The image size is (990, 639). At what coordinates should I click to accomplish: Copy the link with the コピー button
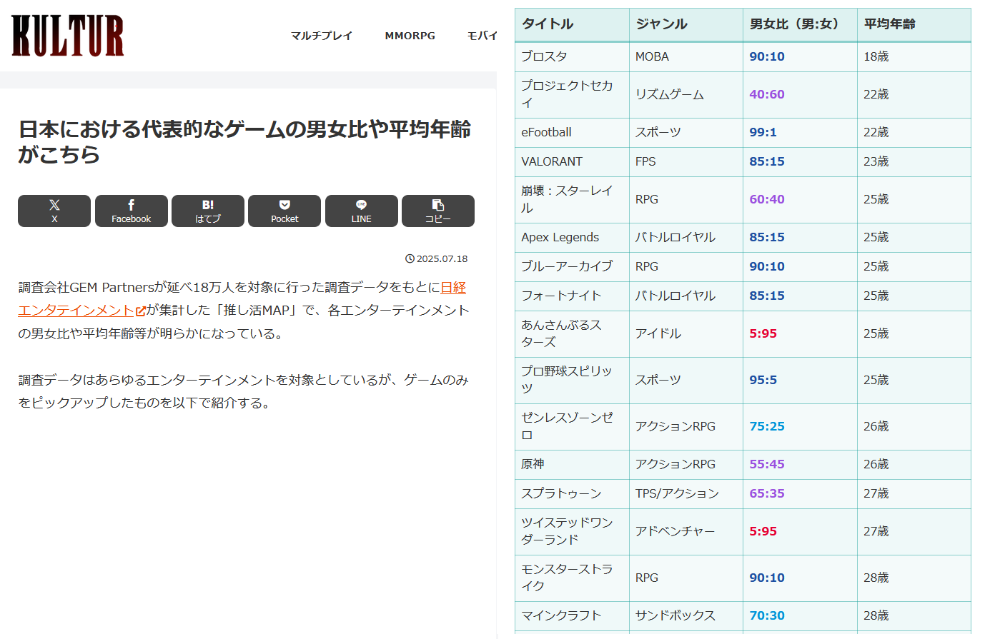(438, 211)
